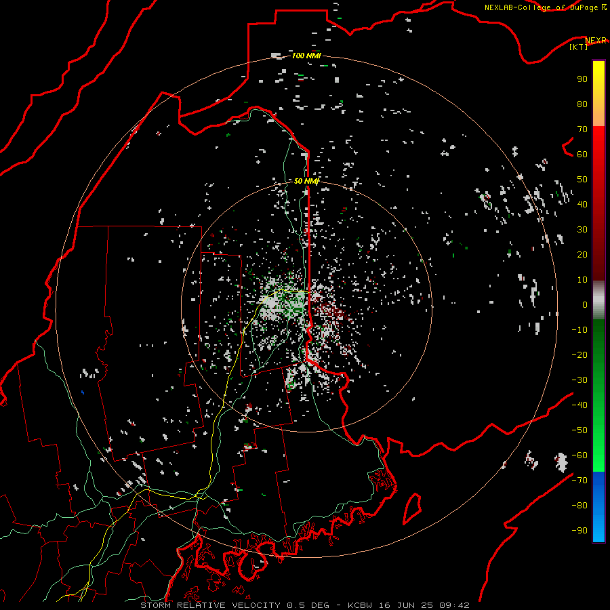Click the 70 value on the velocity scale
Screen dimensions: 610x610
pos(582,129)
